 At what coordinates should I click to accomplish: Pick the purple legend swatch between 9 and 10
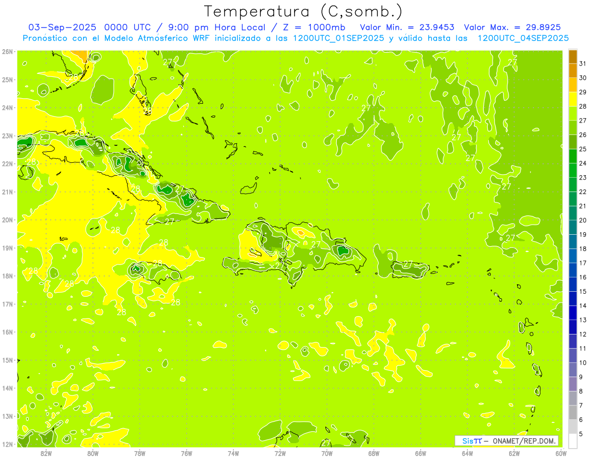pyautogui.click(x=573, y=370)
